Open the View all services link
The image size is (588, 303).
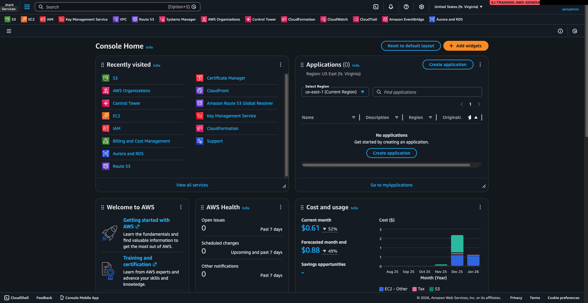pos(192,185)
